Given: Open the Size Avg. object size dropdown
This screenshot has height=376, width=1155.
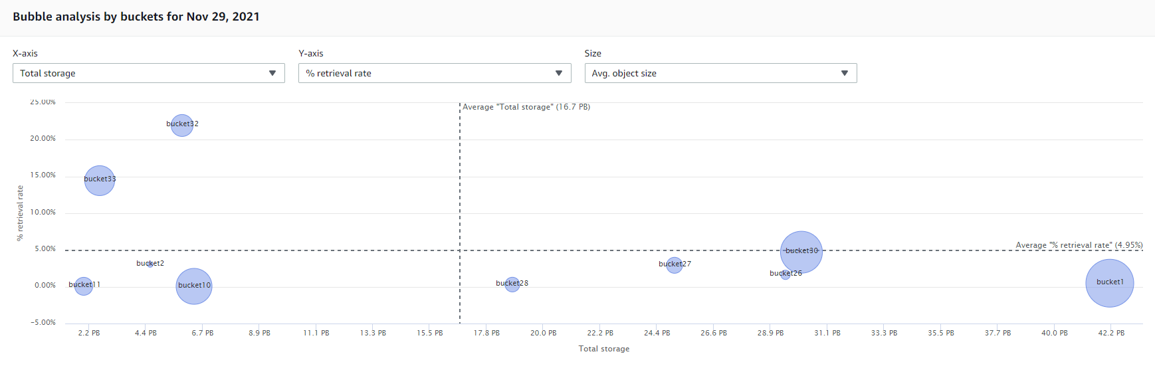Looking at the screenshot, I should [720, 73].
